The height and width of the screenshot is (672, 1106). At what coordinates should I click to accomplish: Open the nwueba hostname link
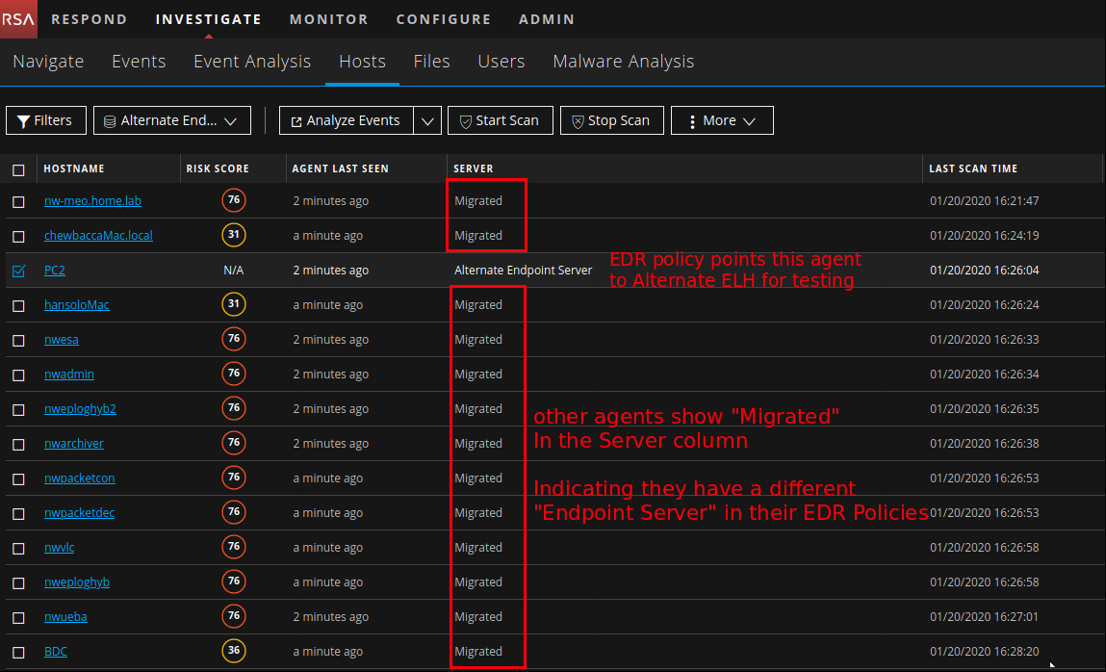tap(65, 617)
